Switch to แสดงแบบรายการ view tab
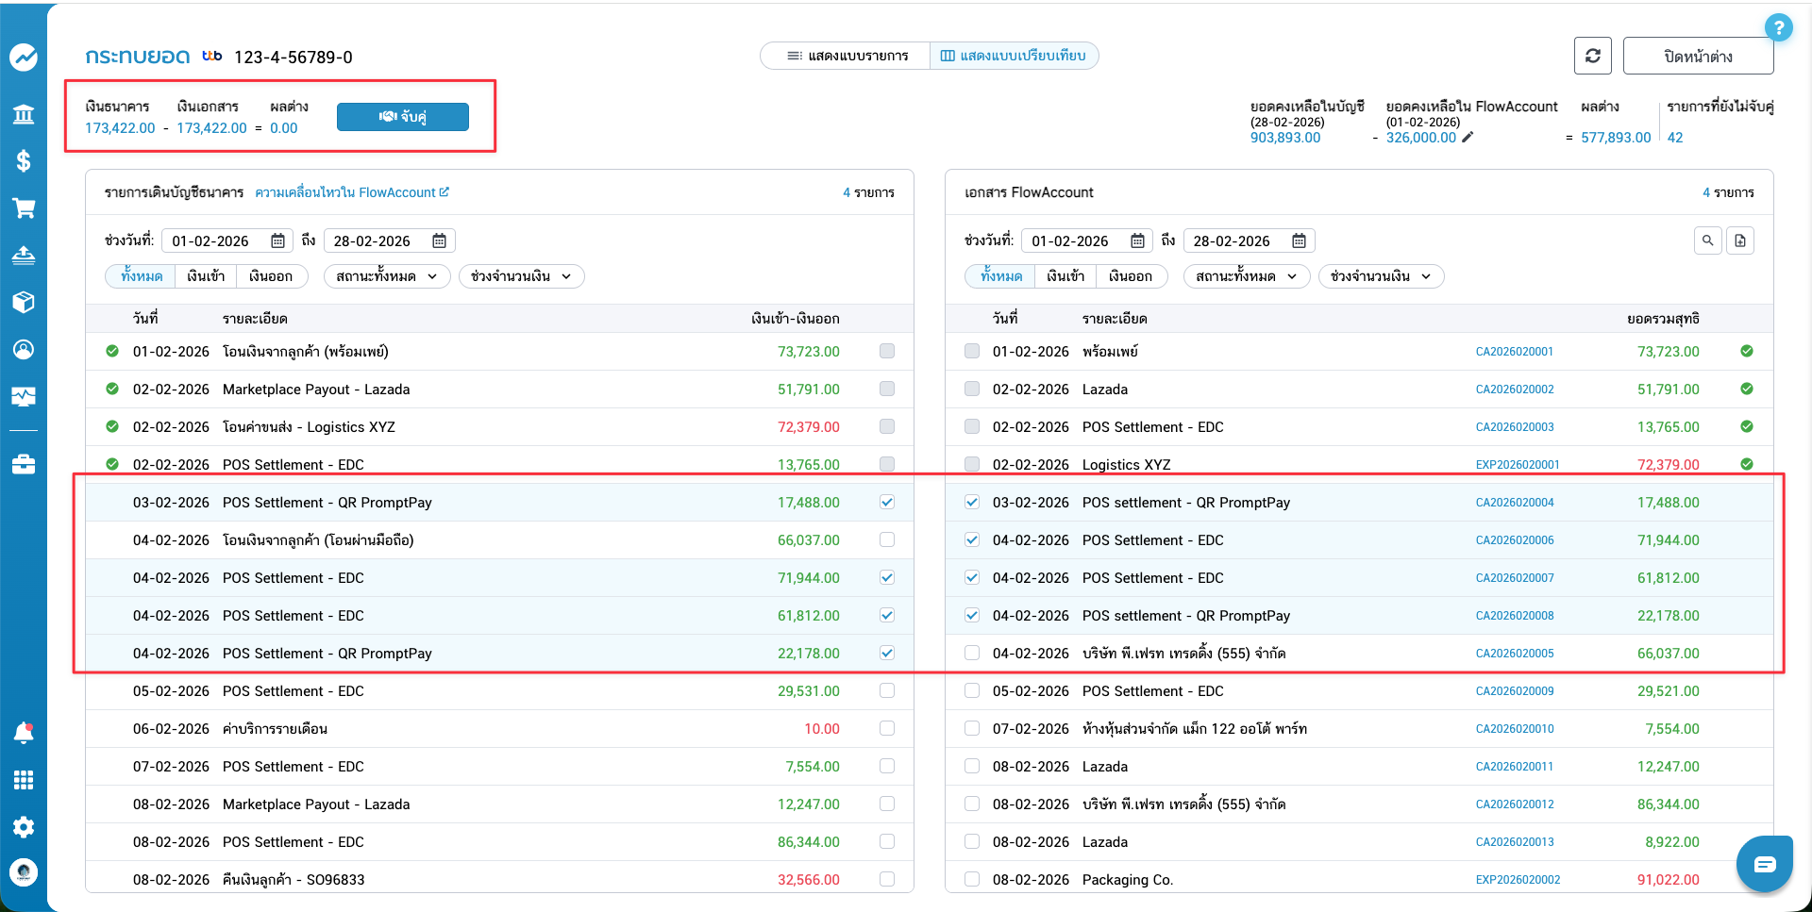Viewport: 1812px width, 912px height. point(847,56)
